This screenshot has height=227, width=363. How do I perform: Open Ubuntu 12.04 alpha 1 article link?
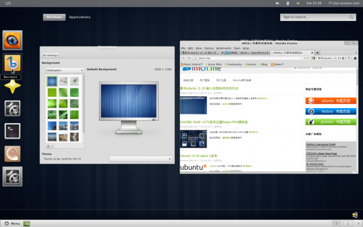point(198,156)
